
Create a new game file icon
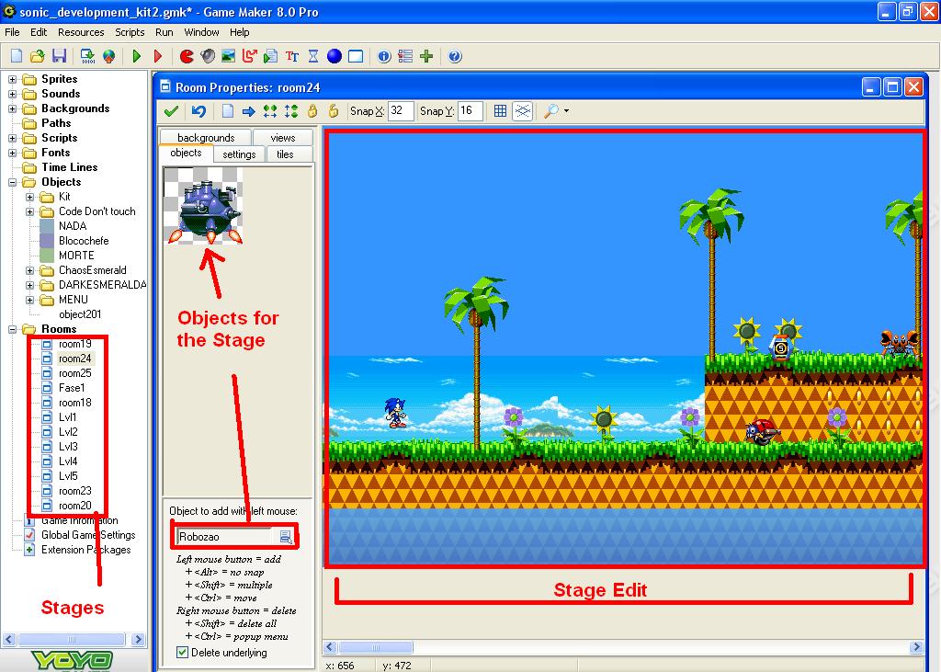[x=17, y=56]
